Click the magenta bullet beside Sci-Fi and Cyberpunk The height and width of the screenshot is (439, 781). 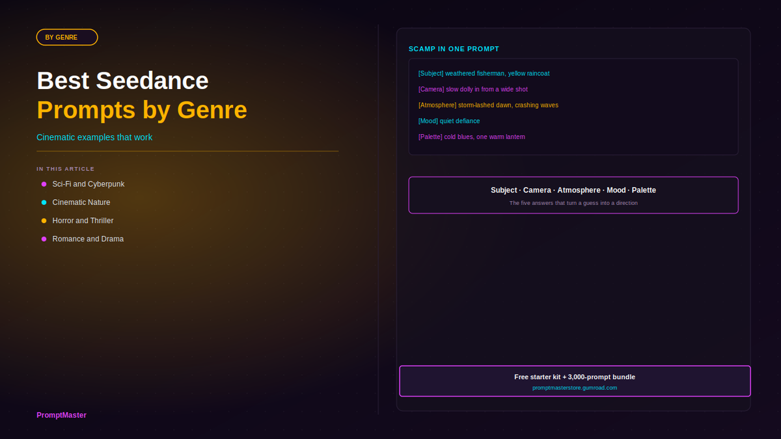click(x=44, y=184)
